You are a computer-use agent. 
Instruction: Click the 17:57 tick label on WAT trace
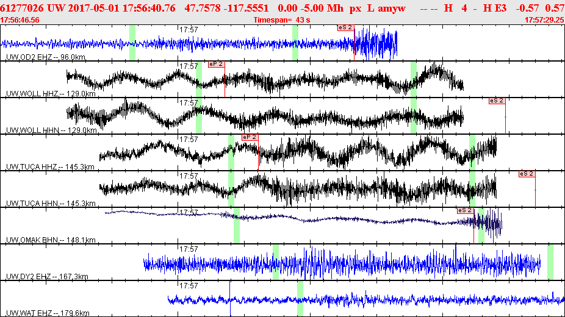189,286
